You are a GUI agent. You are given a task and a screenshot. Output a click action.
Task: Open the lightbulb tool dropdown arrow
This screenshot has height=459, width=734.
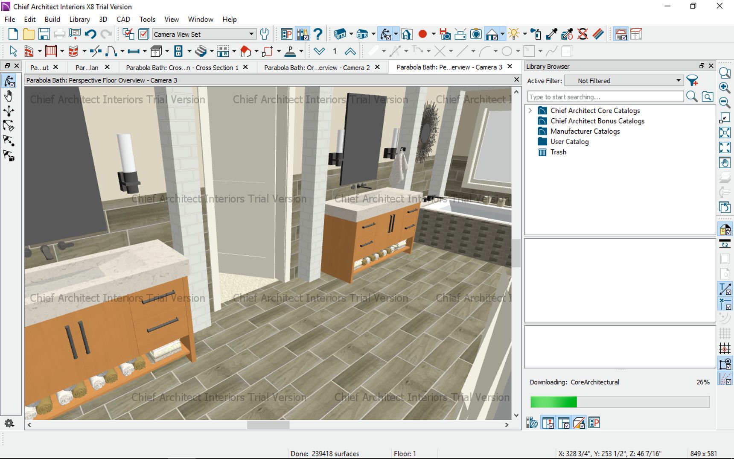click(x=524, y=34)
